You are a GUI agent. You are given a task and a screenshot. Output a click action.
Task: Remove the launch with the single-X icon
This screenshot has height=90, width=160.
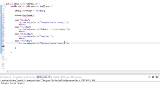[153, 77]
